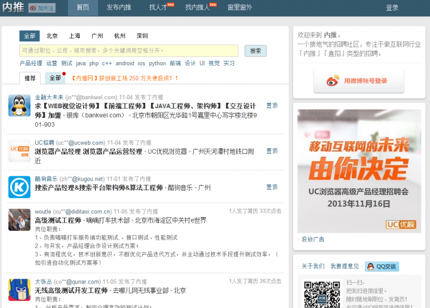
Task: Click the ios keyword link
Action: (x=141, y=63)
